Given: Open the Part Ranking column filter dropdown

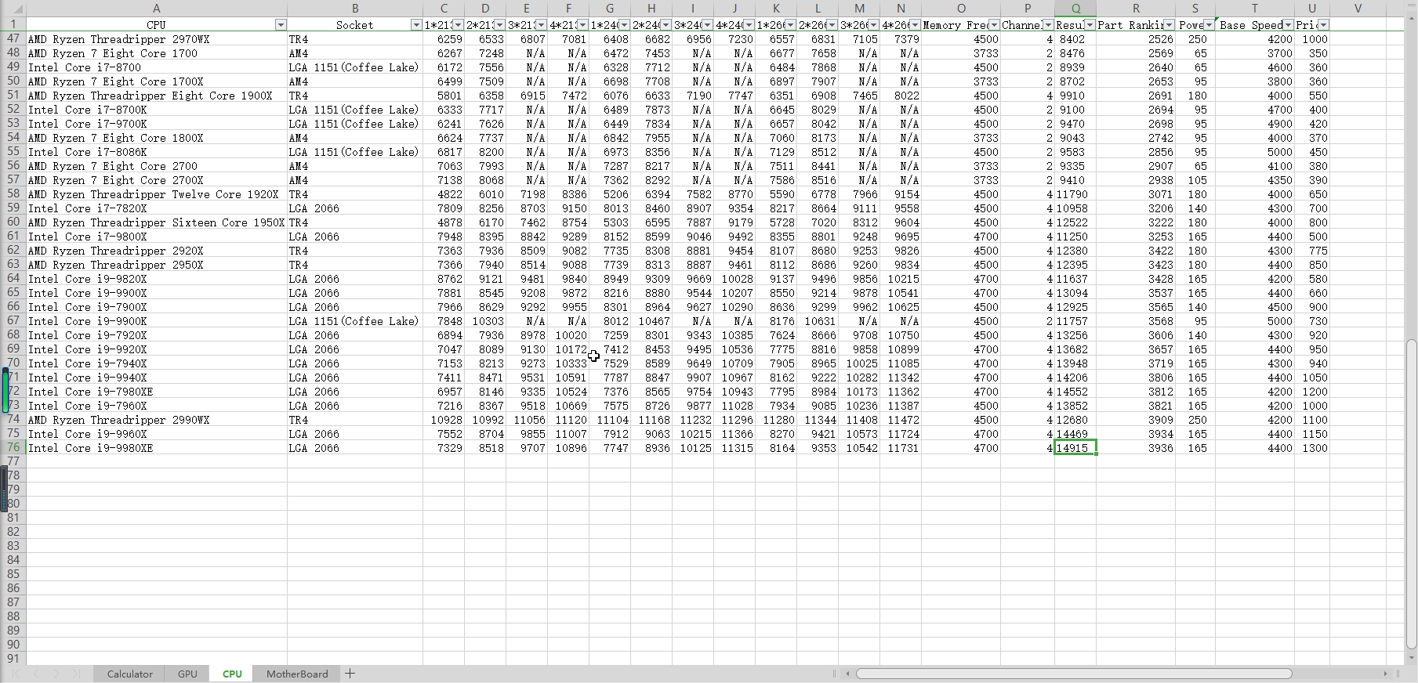Looking at the screenshot, I should (1169, 25).
